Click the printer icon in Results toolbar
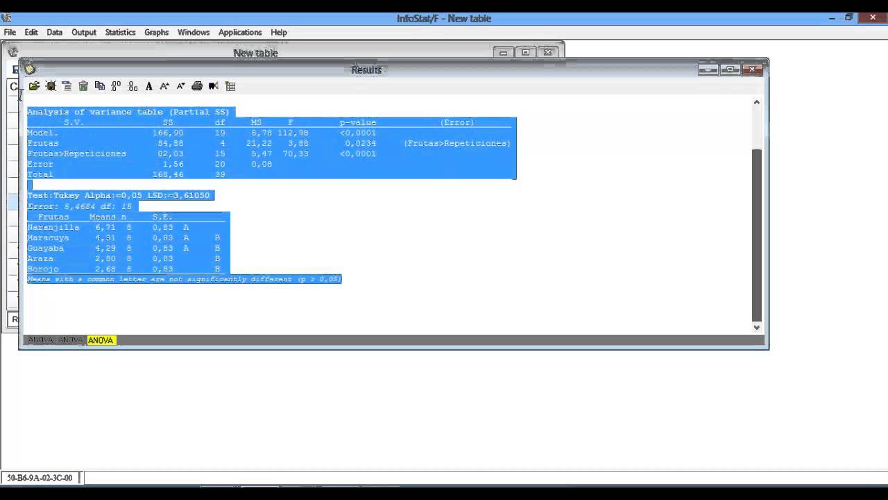The height and width of the screenshot is (500, 888). 197,86
